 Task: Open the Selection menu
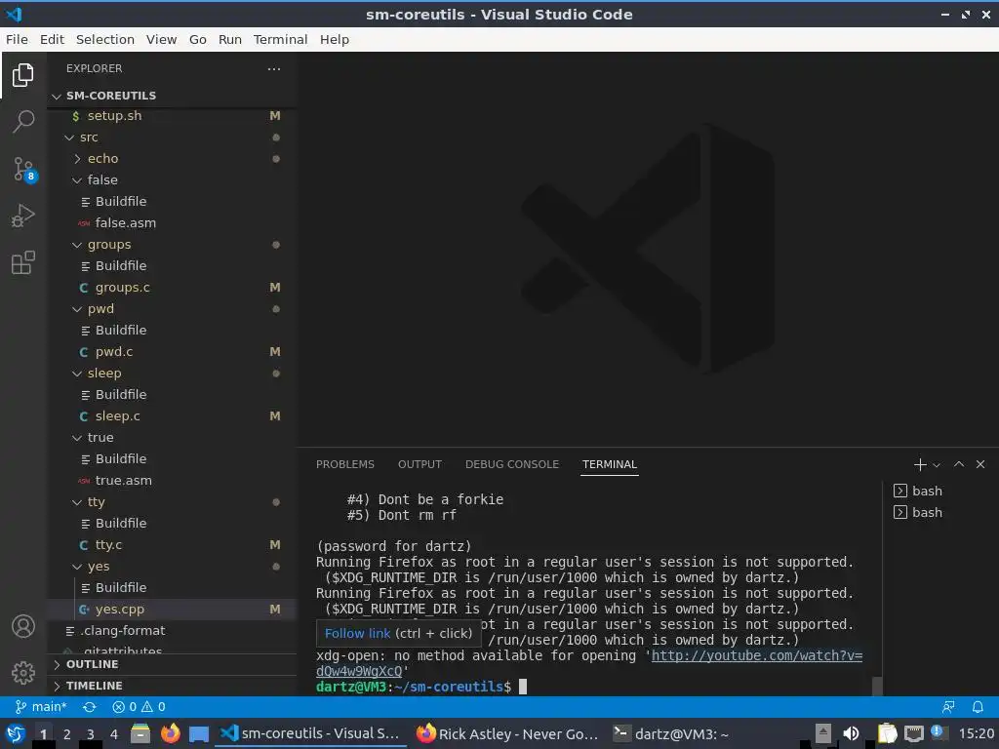point(105,39)
